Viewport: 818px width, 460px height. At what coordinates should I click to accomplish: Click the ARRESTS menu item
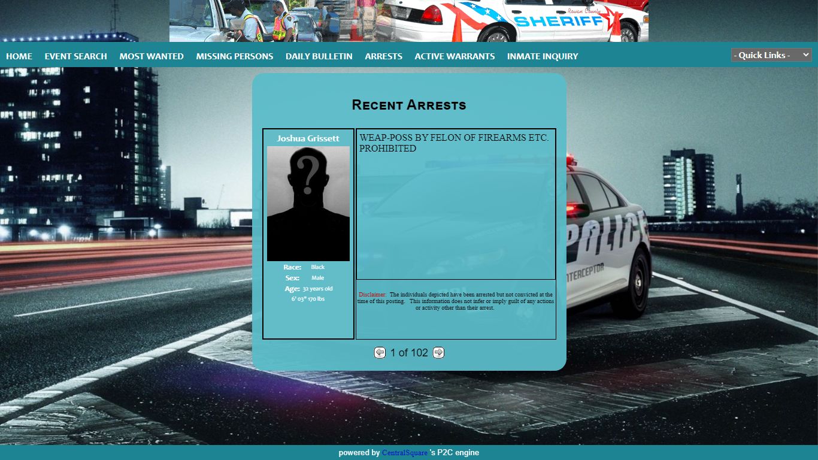click(x=383, y=56)
